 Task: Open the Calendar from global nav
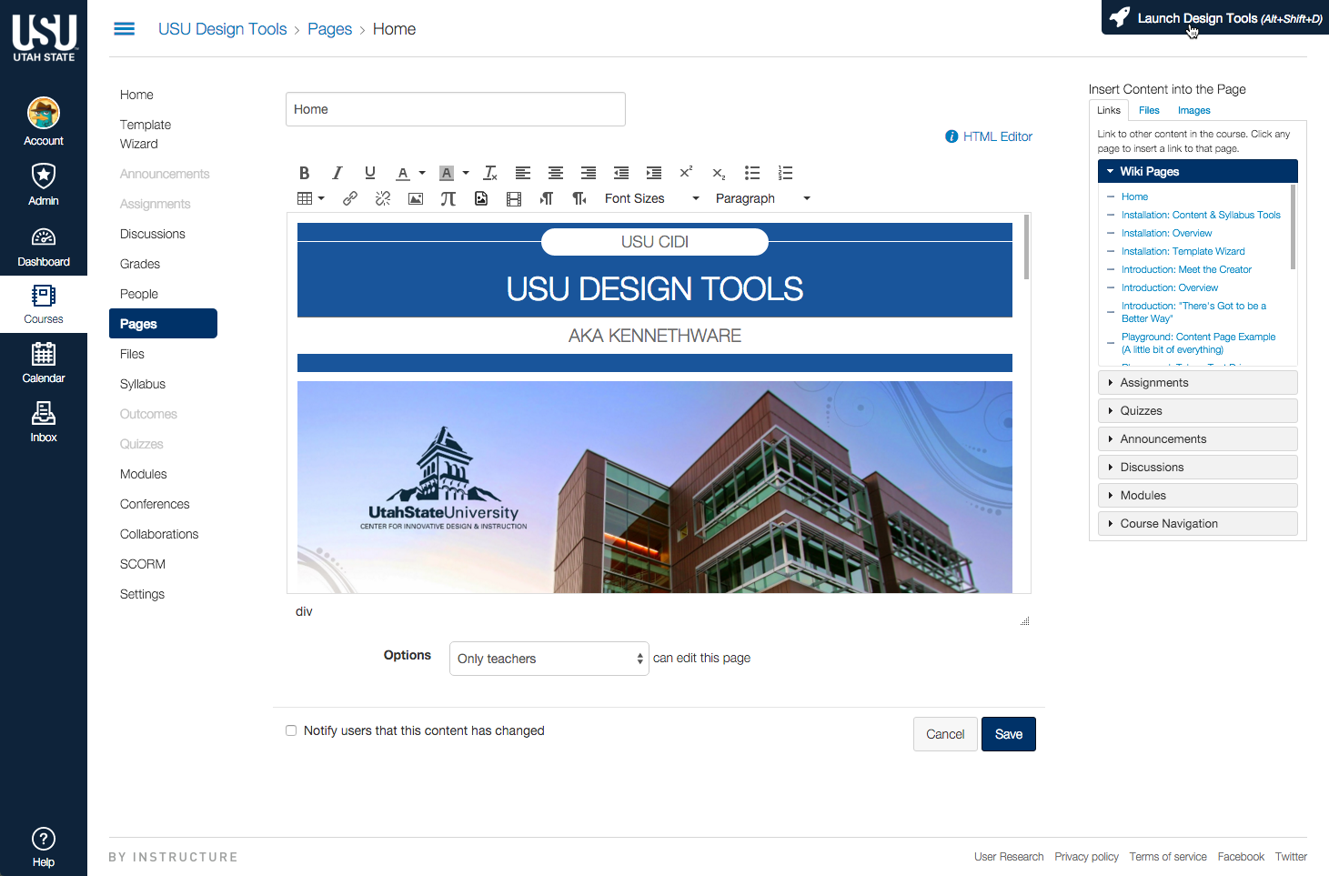[44, 363]
